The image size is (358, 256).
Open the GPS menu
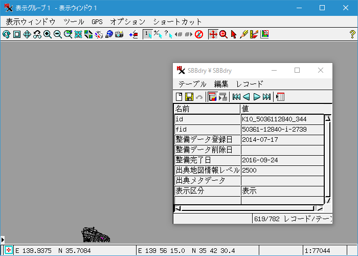[97, 22]
